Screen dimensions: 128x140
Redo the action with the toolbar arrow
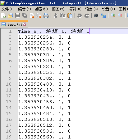(87, 15)
